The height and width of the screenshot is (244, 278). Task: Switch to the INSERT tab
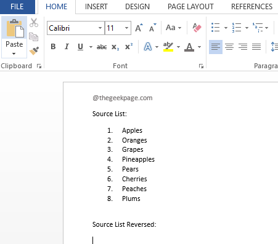tap(96, 7)
